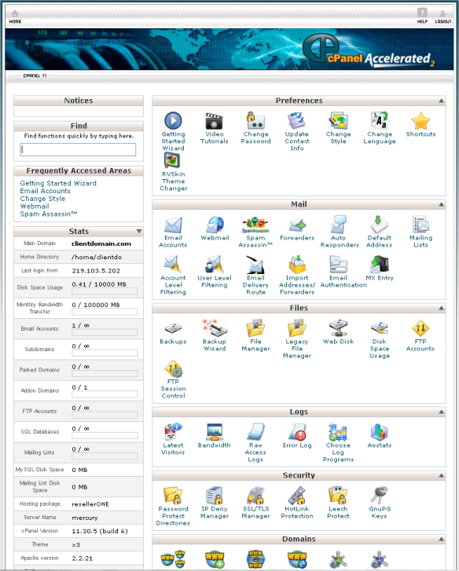459x571 pixels.
Task: Click Email Accounts link in Frequently Accessed
Action: [45, 191]
